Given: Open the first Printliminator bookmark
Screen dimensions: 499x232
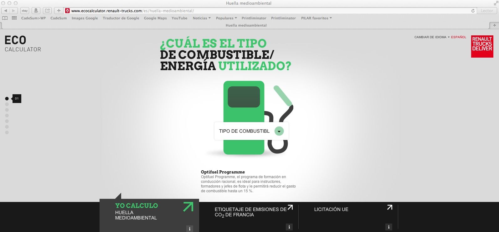Looking at the screenshot, I should pyautogui.click(x=254, y=18).
